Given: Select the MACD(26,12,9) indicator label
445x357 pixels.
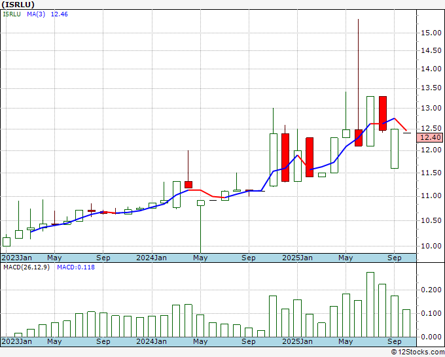Looking at the screenshot, I should click(26, 267).
